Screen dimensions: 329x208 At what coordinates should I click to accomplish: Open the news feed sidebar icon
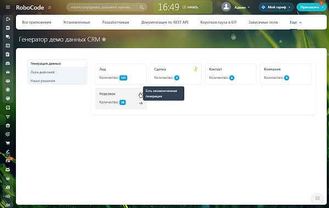(x=8, y=28)
